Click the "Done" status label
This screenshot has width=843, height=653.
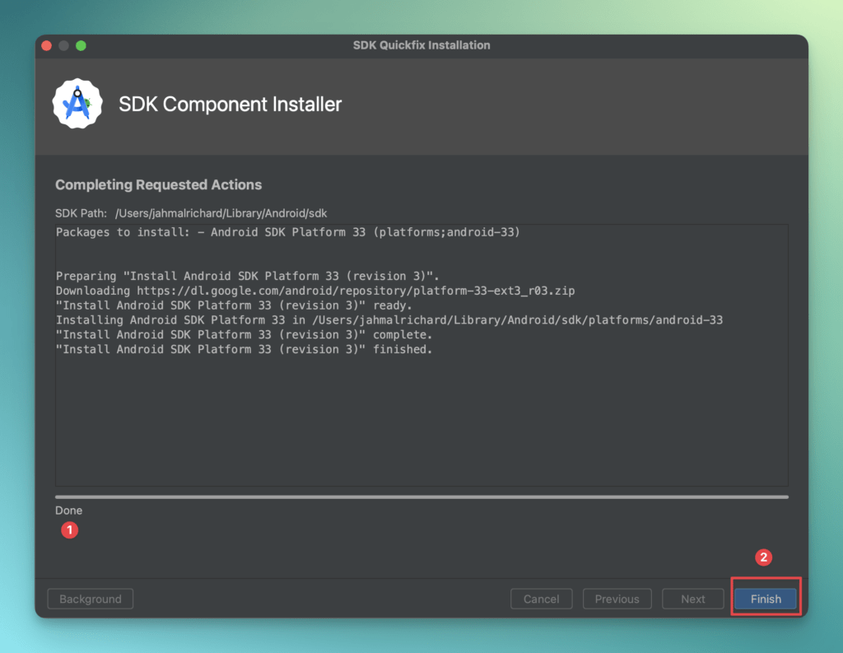(69, 511)
